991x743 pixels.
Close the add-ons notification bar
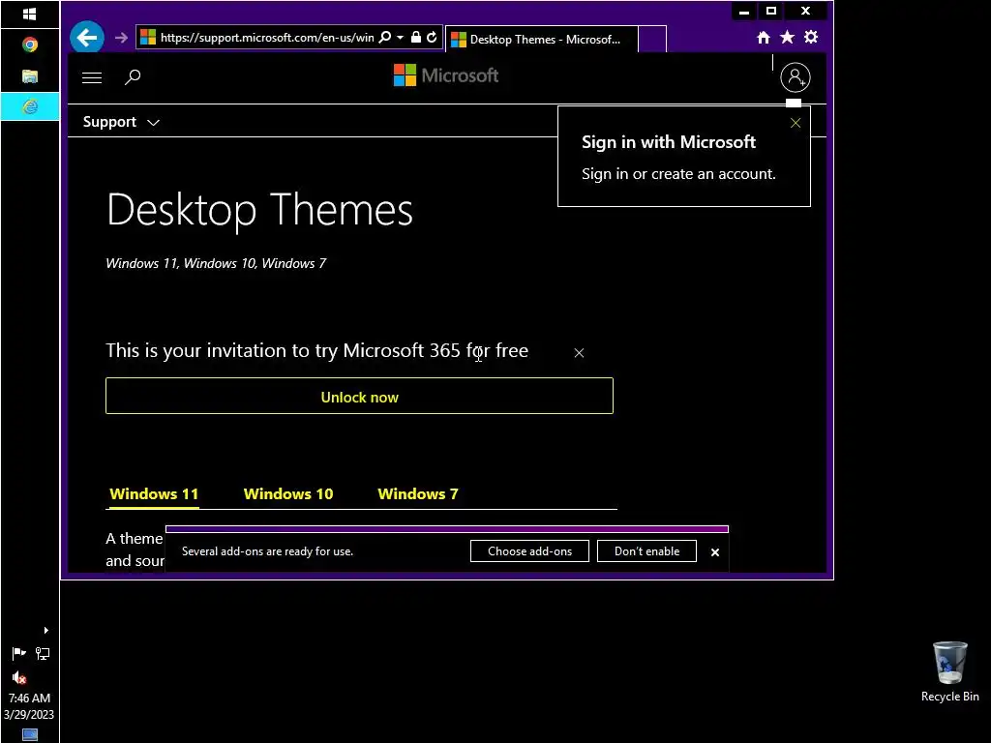pos(715,552)
